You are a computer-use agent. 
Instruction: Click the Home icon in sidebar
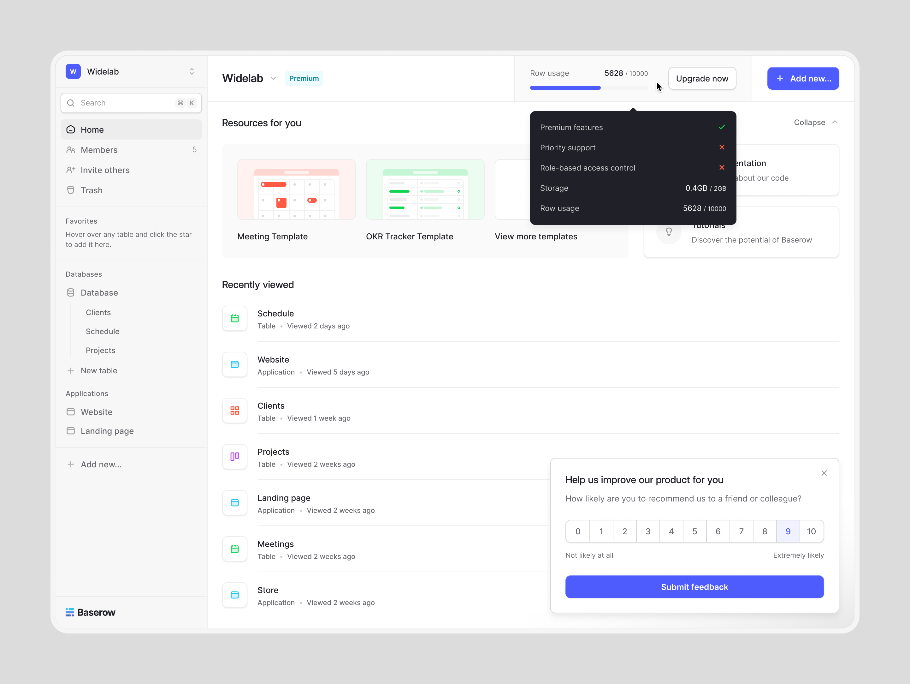tap(71, 130)
